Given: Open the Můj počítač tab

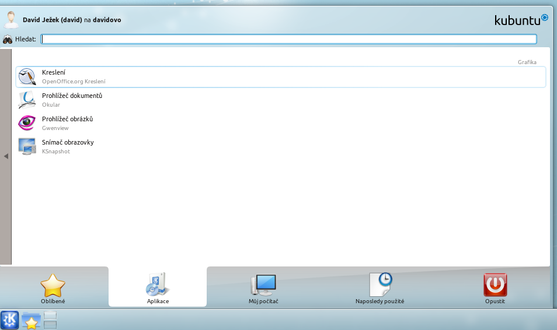Looking at the screenshot, I should 263,288.
